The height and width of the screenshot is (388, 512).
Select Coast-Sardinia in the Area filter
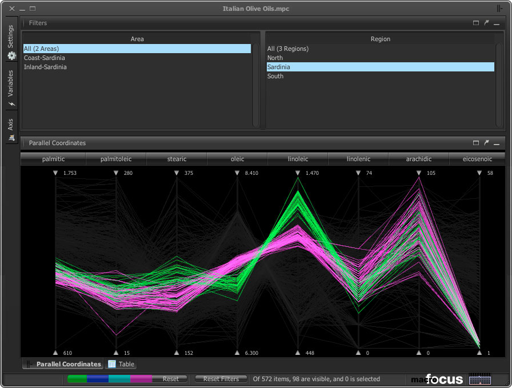45,58
